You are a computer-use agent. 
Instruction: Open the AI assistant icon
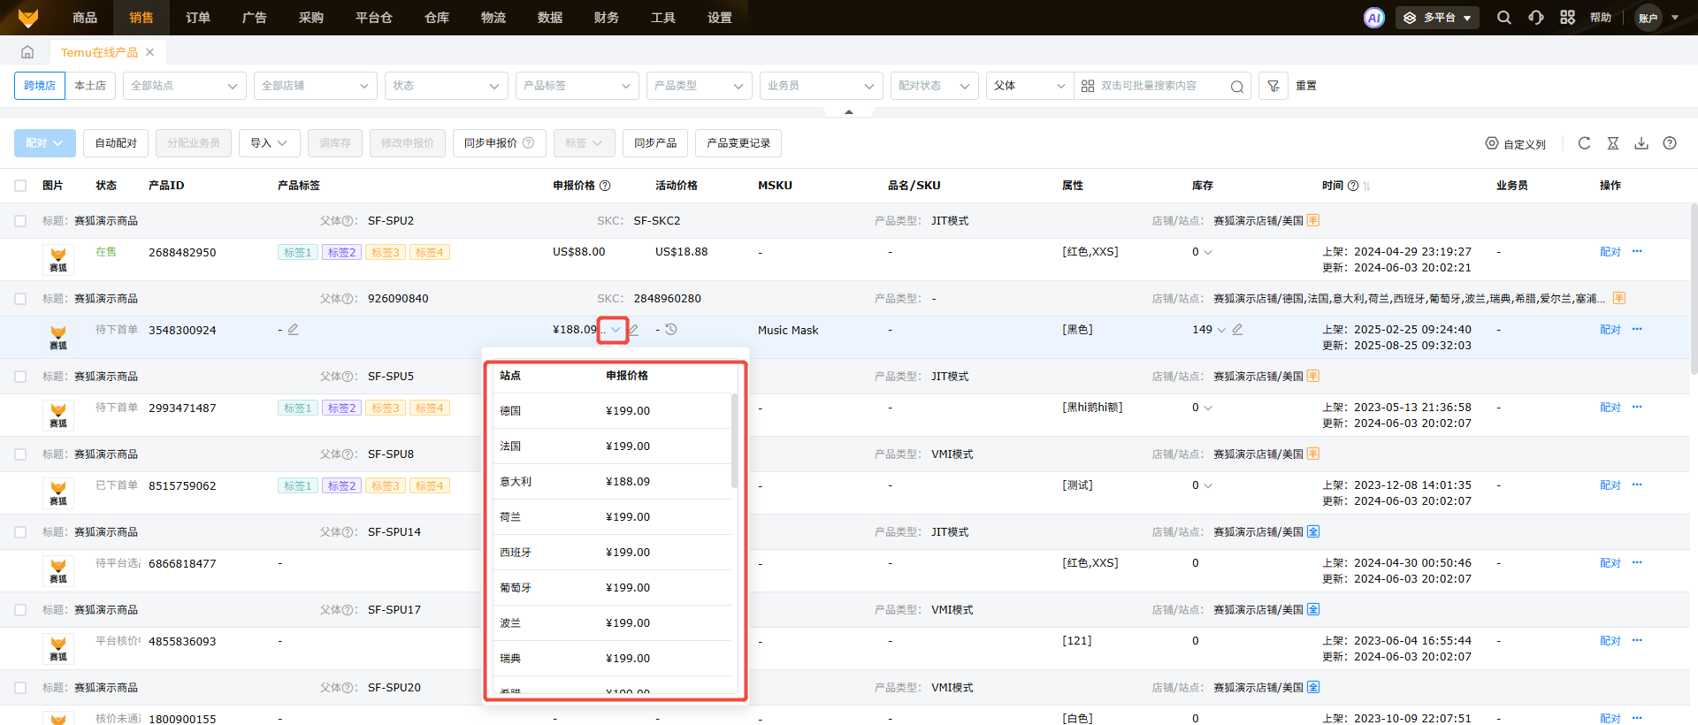point(1373,18)
